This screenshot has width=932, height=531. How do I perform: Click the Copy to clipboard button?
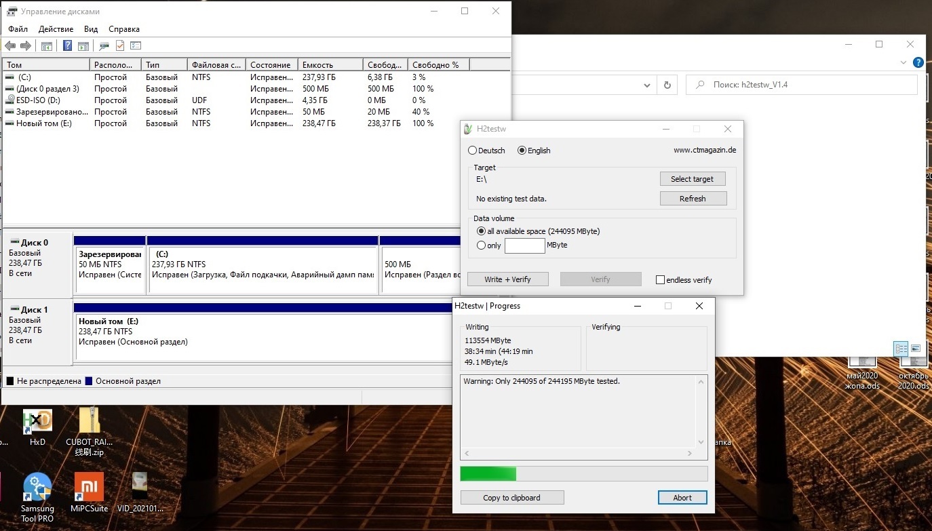pos(511,498)
